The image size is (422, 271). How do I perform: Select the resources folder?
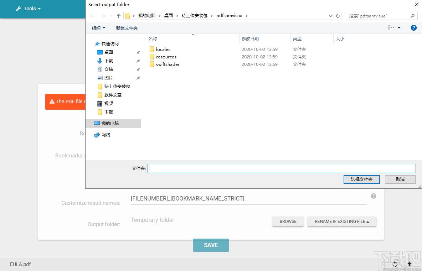point(166,57)
